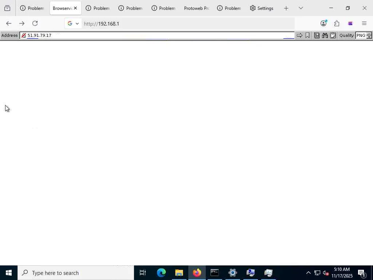Switch to the Problem tab left of Protoweb
Viewport: 373px width, 280px height.
tap(164, 8)
